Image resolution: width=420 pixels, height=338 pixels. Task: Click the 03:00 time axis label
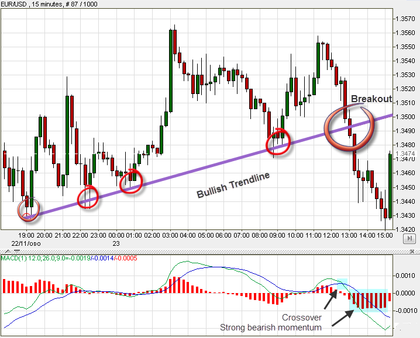[170, 235]
